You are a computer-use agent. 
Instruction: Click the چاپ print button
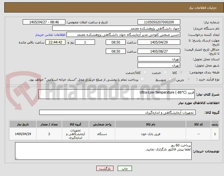coord(125,168)
